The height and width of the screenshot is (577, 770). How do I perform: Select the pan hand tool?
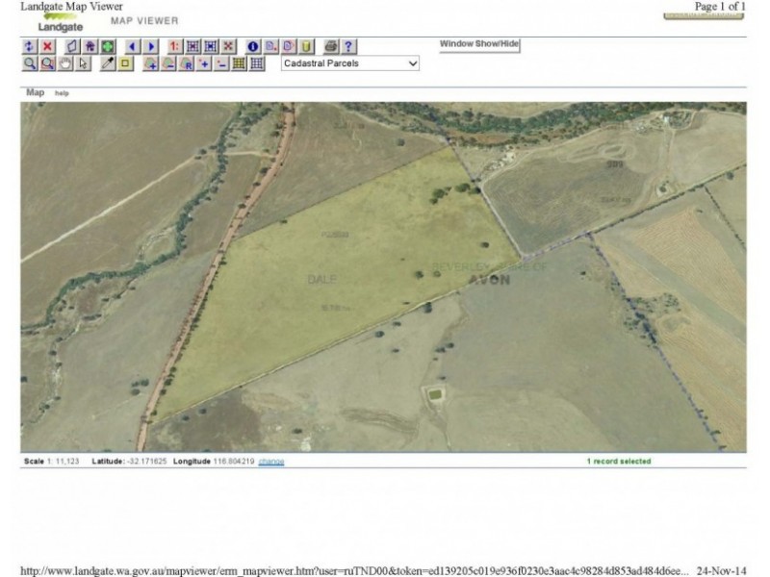click(65, 63)
